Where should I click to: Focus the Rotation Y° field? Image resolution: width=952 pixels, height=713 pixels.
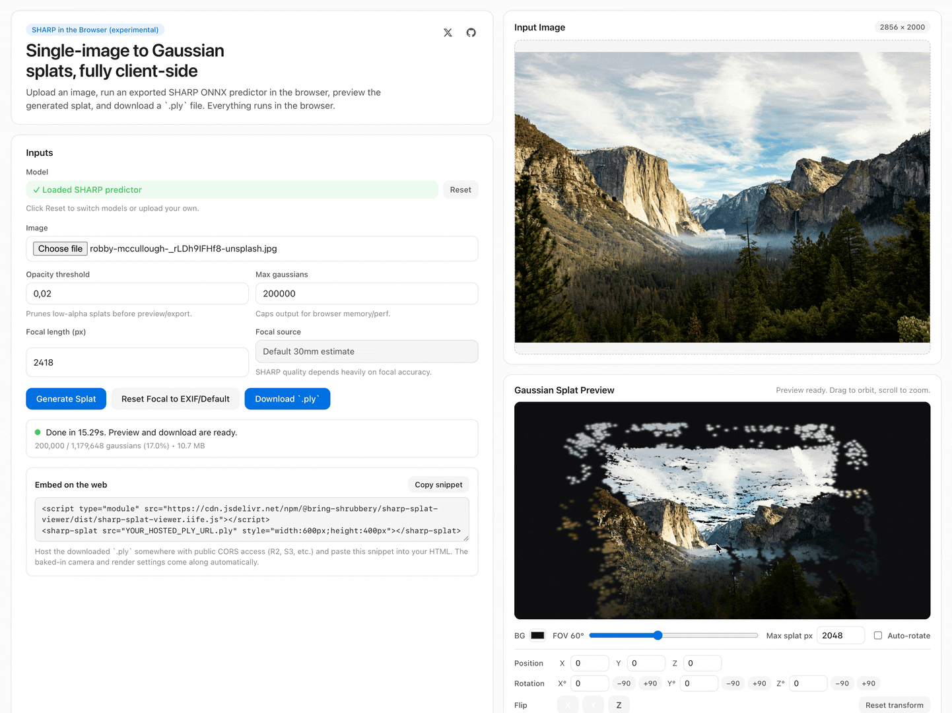[698, 683]
